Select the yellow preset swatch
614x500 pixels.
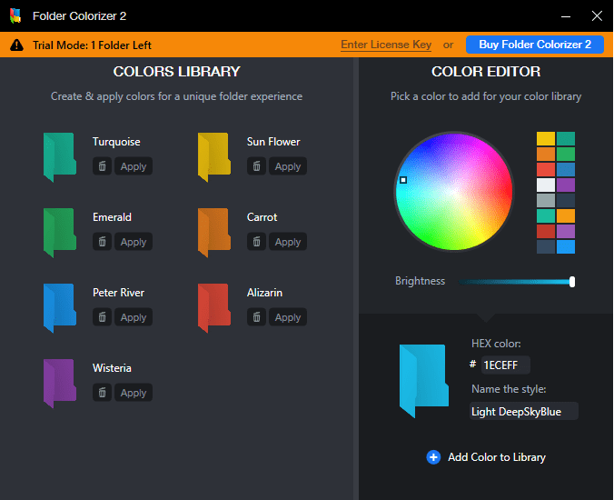[x=546, y=139]
